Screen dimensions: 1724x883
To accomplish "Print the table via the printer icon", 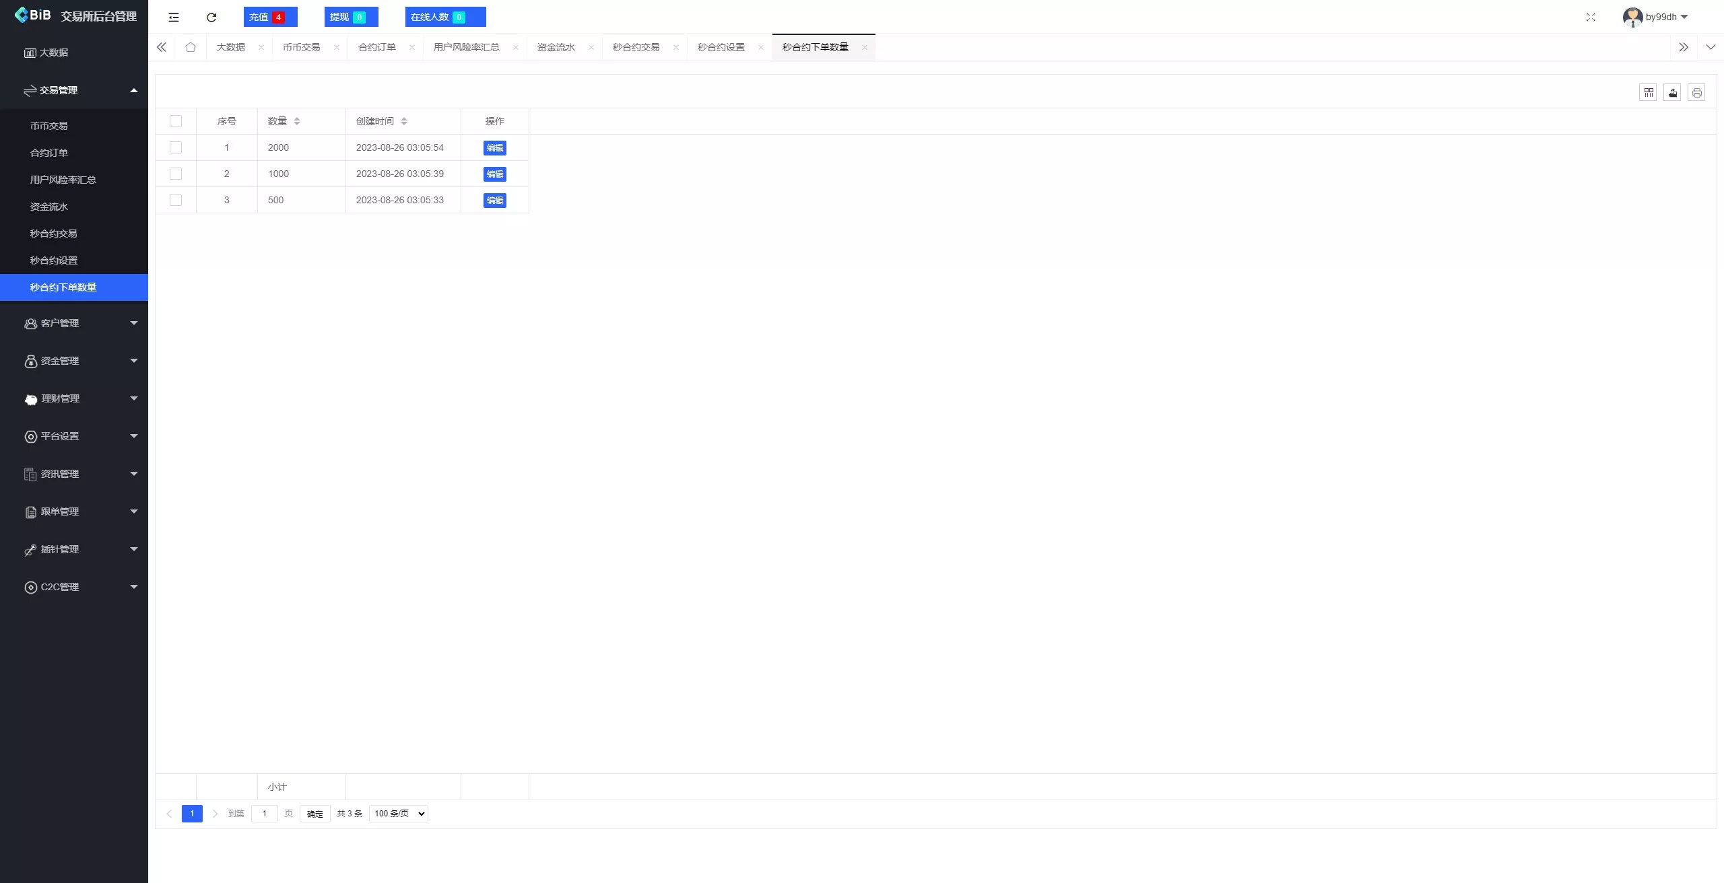I will (1696, 92).
